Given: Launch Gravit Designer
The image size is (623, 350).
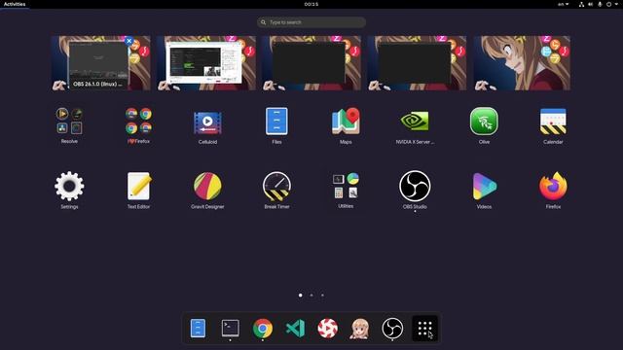Looking at the screenshot, I should tap(207, 191).
